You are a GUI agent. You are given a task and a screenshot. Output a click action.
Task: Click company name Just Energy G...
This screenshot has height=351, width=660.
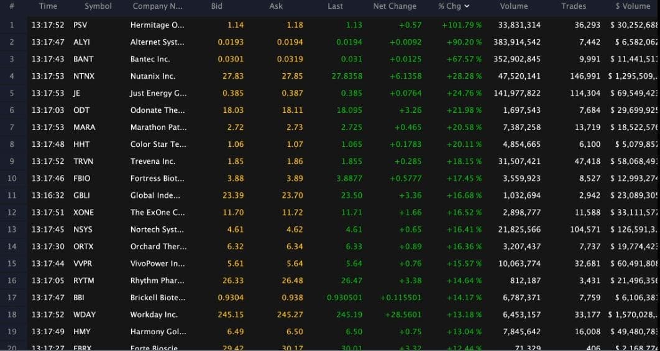click(x=158, y=93)
